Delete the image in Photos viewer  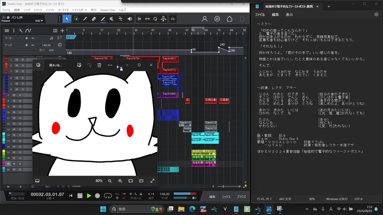point(99,65)
